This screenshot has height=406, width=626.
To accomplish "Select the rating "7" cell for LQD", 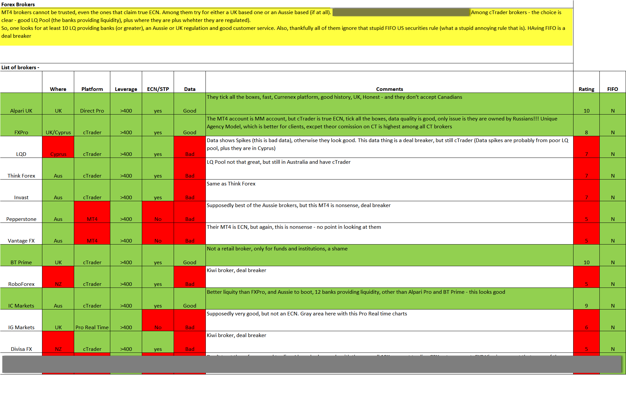I will tap(587, 147).
